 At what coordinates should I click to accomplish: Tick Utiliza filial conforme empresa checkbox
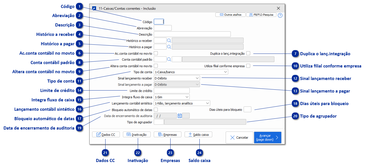[x=248, y=66]
